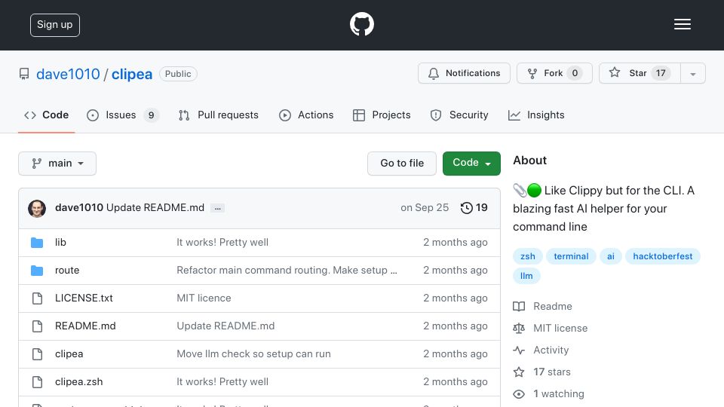Open the dave1010 owner profile link
Viewport: 724px width, 407px height.
[x=68, y=74]
